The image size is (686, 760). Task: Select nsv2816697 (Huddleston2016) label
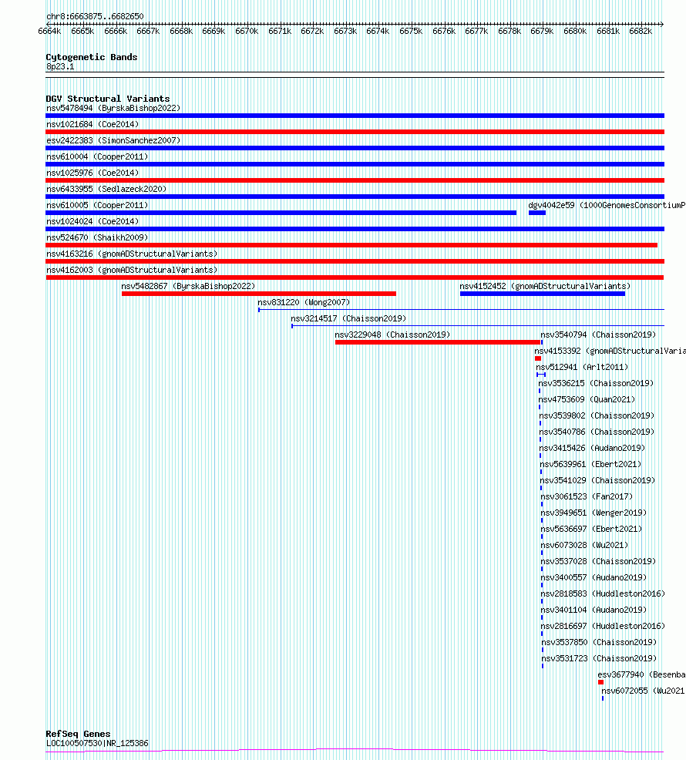pyautogui.click(x=603, y=626)
